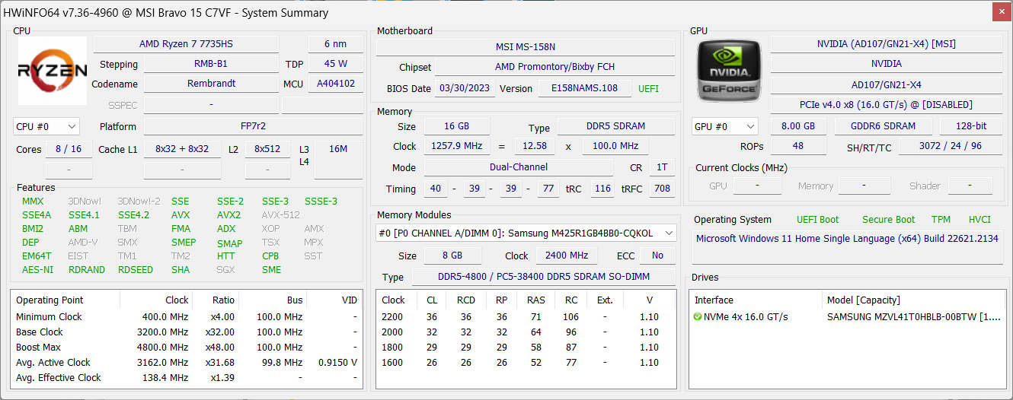Open the CPU #0 selector dropdown
The height and width of the screenshot is (400, 1013).
[46, 126]
